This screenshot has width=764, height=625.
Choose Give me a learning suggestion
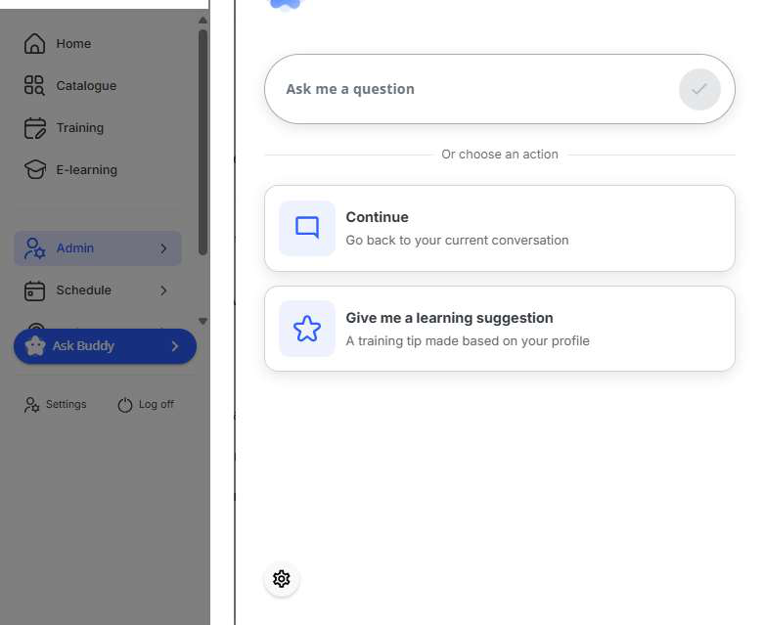coord(500,329)
